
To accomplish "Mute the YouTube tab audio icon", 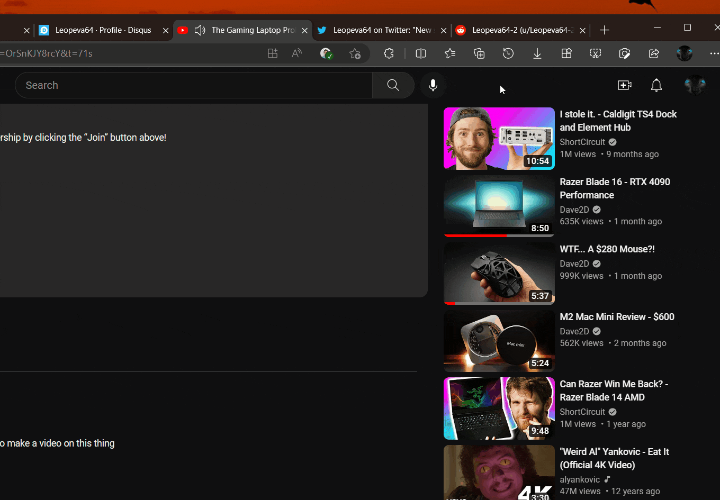I will [x=200, y=30].
